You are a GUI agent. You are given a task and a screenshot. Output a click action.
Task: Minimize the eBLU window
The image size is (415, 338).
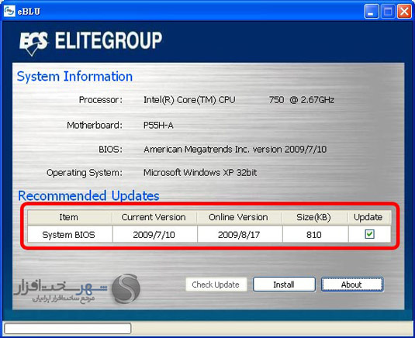pyautogui.click(x=371, y=12)
